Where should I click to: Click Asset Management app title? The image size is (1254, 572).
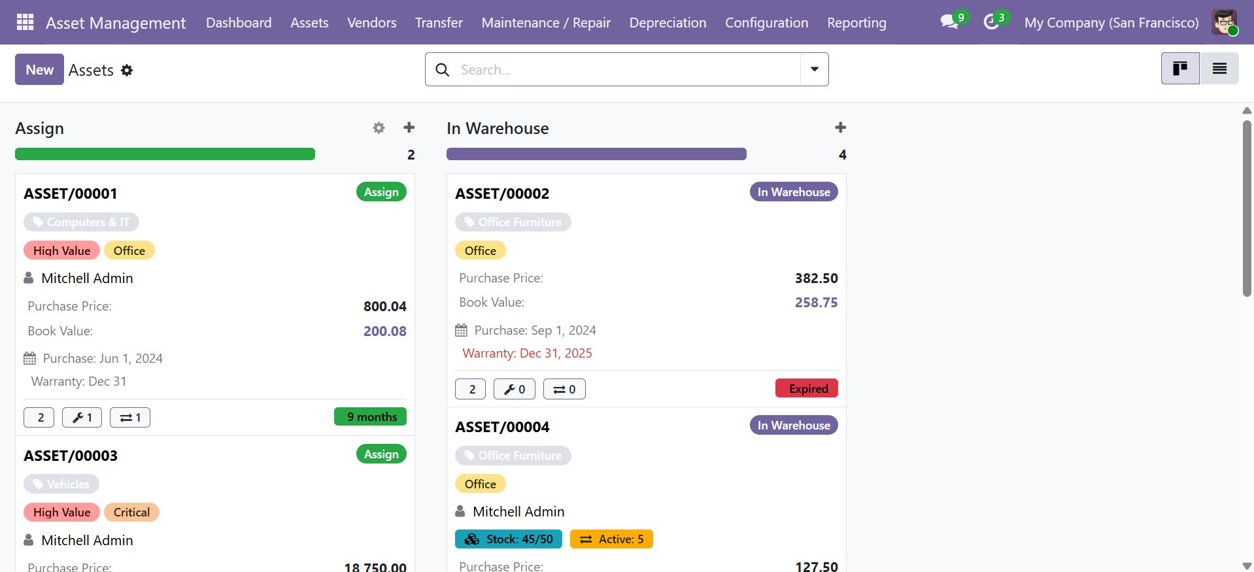click(x=116, y=23)
